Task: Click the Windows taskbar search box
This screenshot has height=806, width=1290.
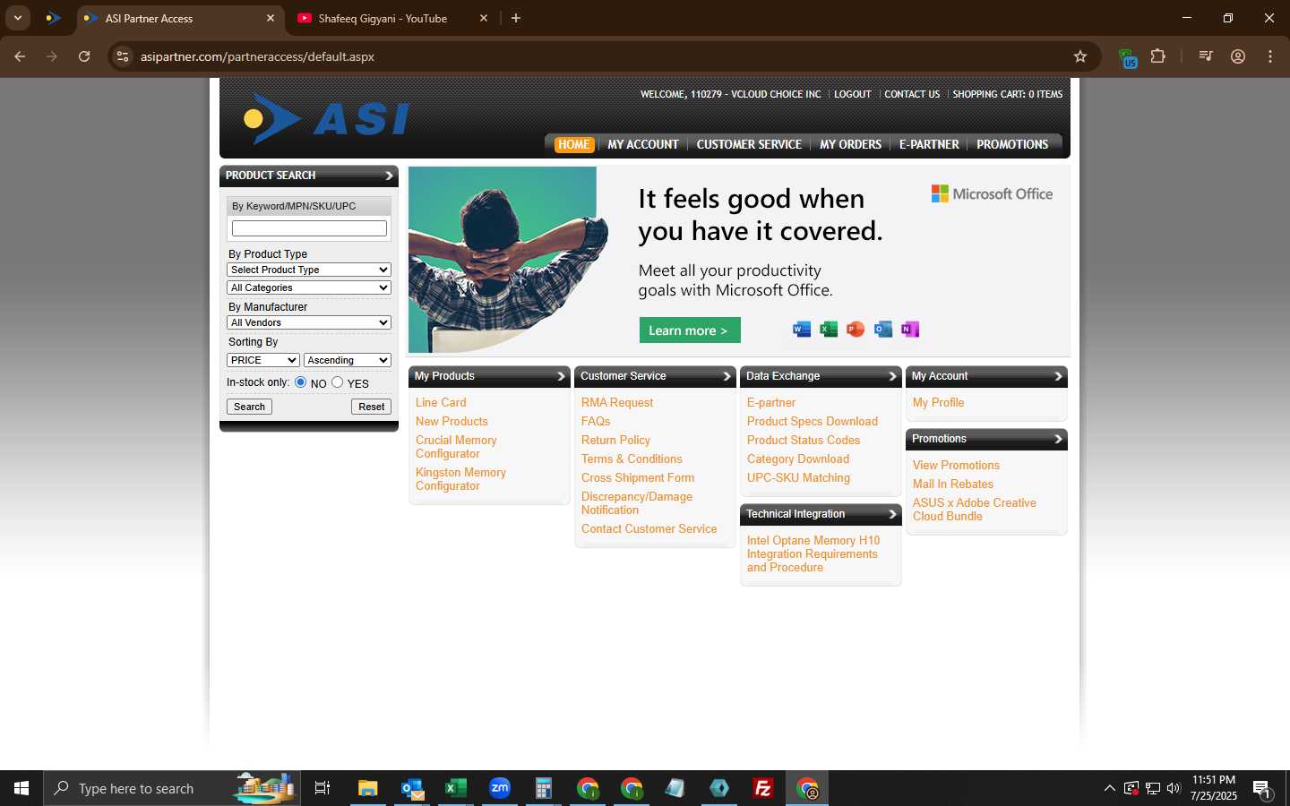Action: 172,788
